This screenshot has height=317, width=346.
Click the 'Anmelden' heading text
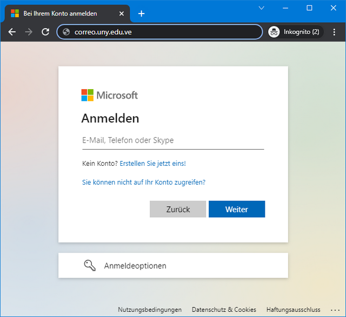[110, 118]
